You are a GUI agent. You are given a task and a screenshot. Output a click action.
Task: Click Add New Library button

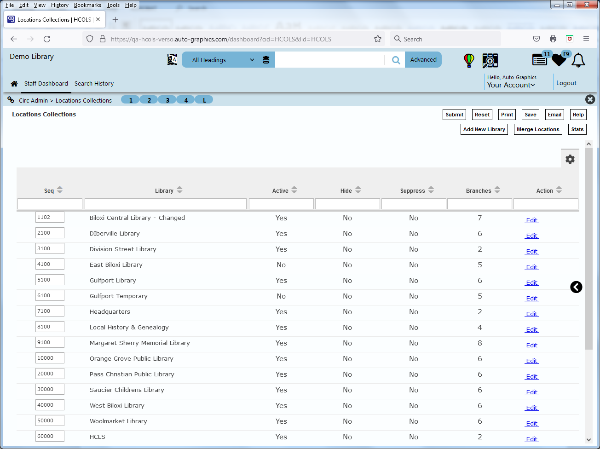click(484, 129)
